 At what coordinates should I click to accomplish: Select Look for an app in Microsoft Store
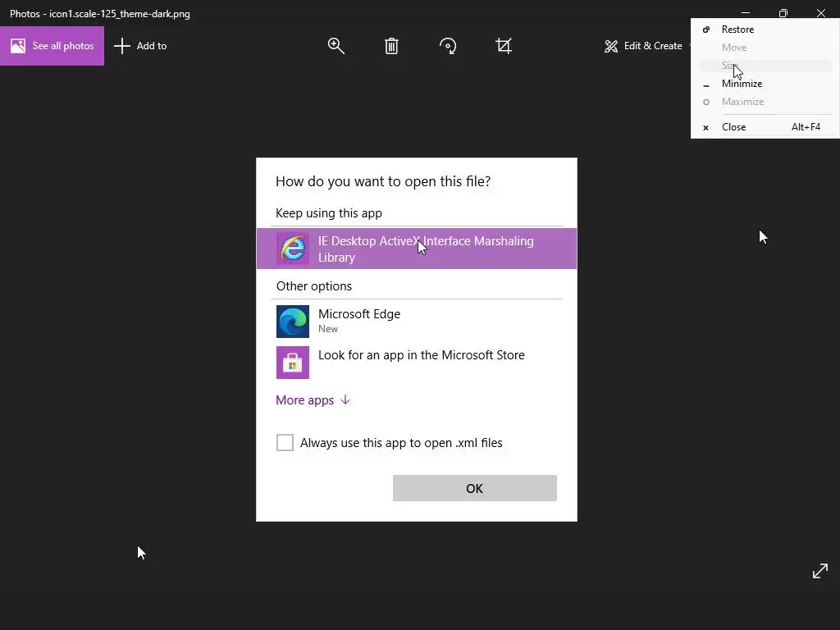(416, 362)
